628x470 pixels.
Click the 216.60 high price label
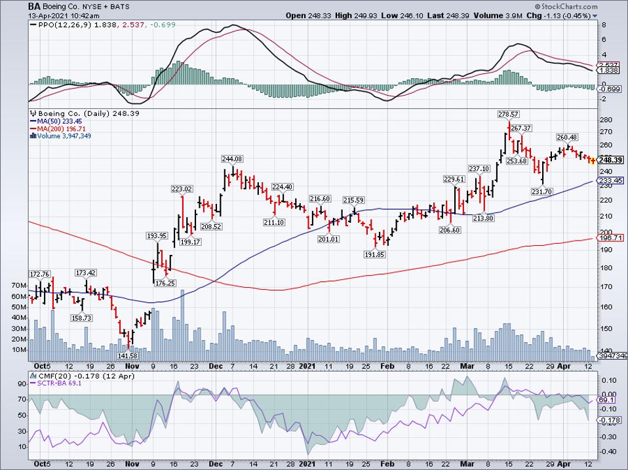tap(320, 199)
